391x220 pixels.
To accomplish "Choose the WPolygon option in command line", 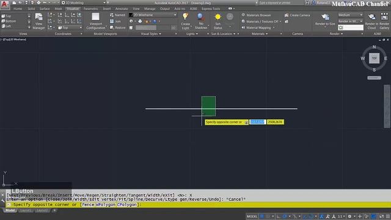I will click(x=106, y=205).
